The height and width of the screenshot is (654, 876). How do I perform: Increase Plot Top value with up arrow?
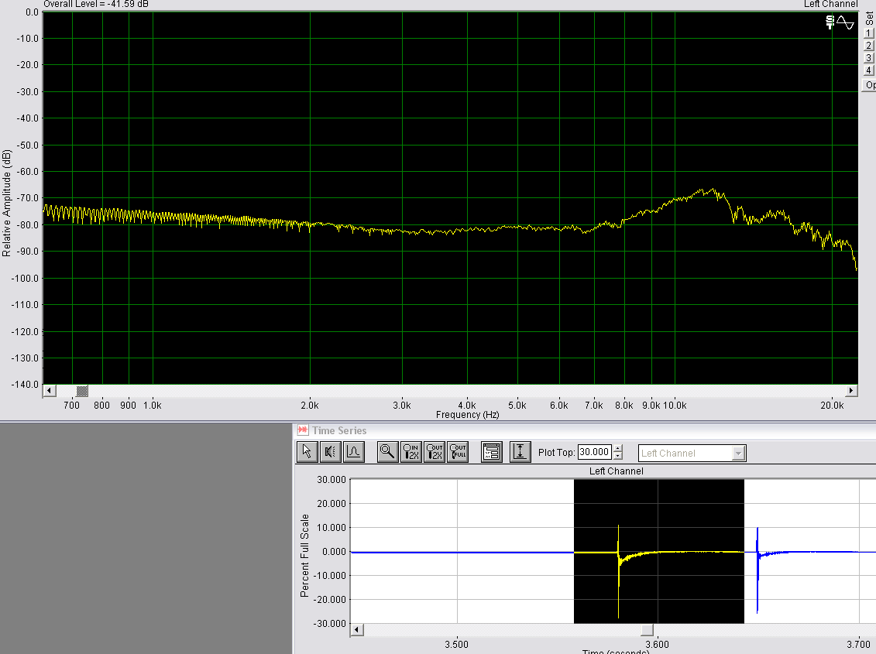click(618, 449)
